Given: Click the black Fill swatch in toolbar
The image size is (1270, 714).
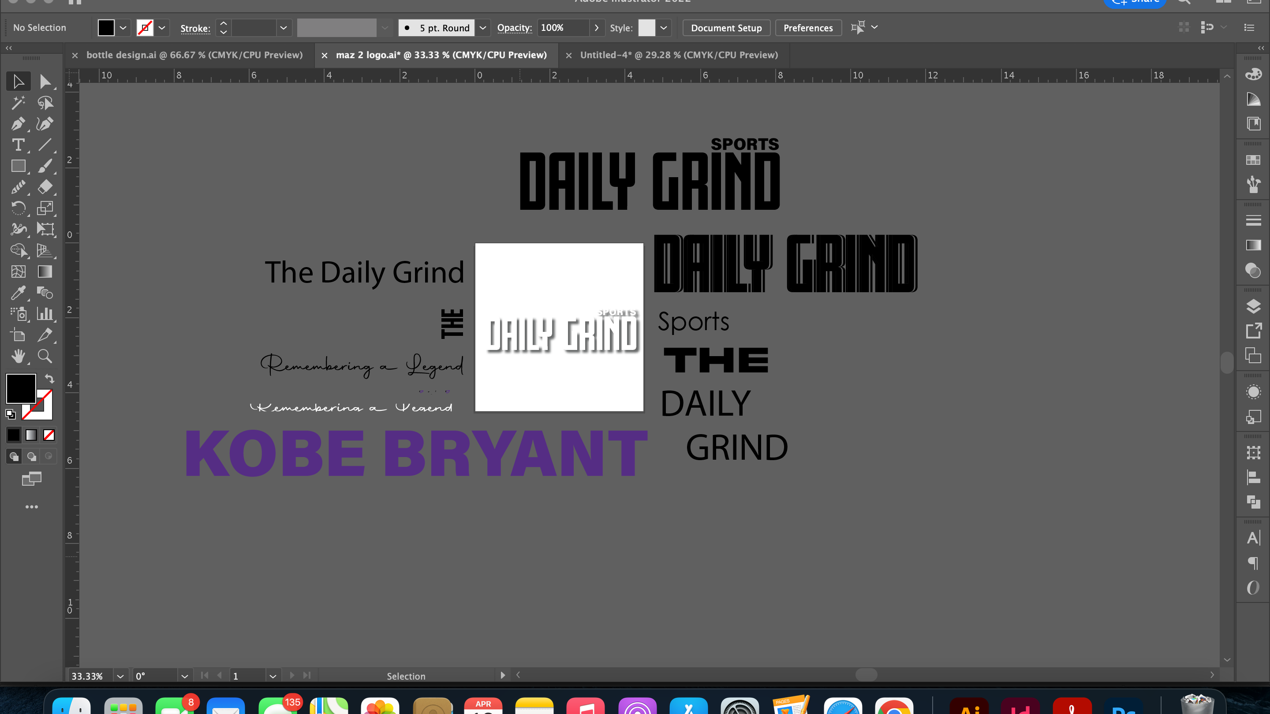Looking at the screenshot, I should 21,388.
